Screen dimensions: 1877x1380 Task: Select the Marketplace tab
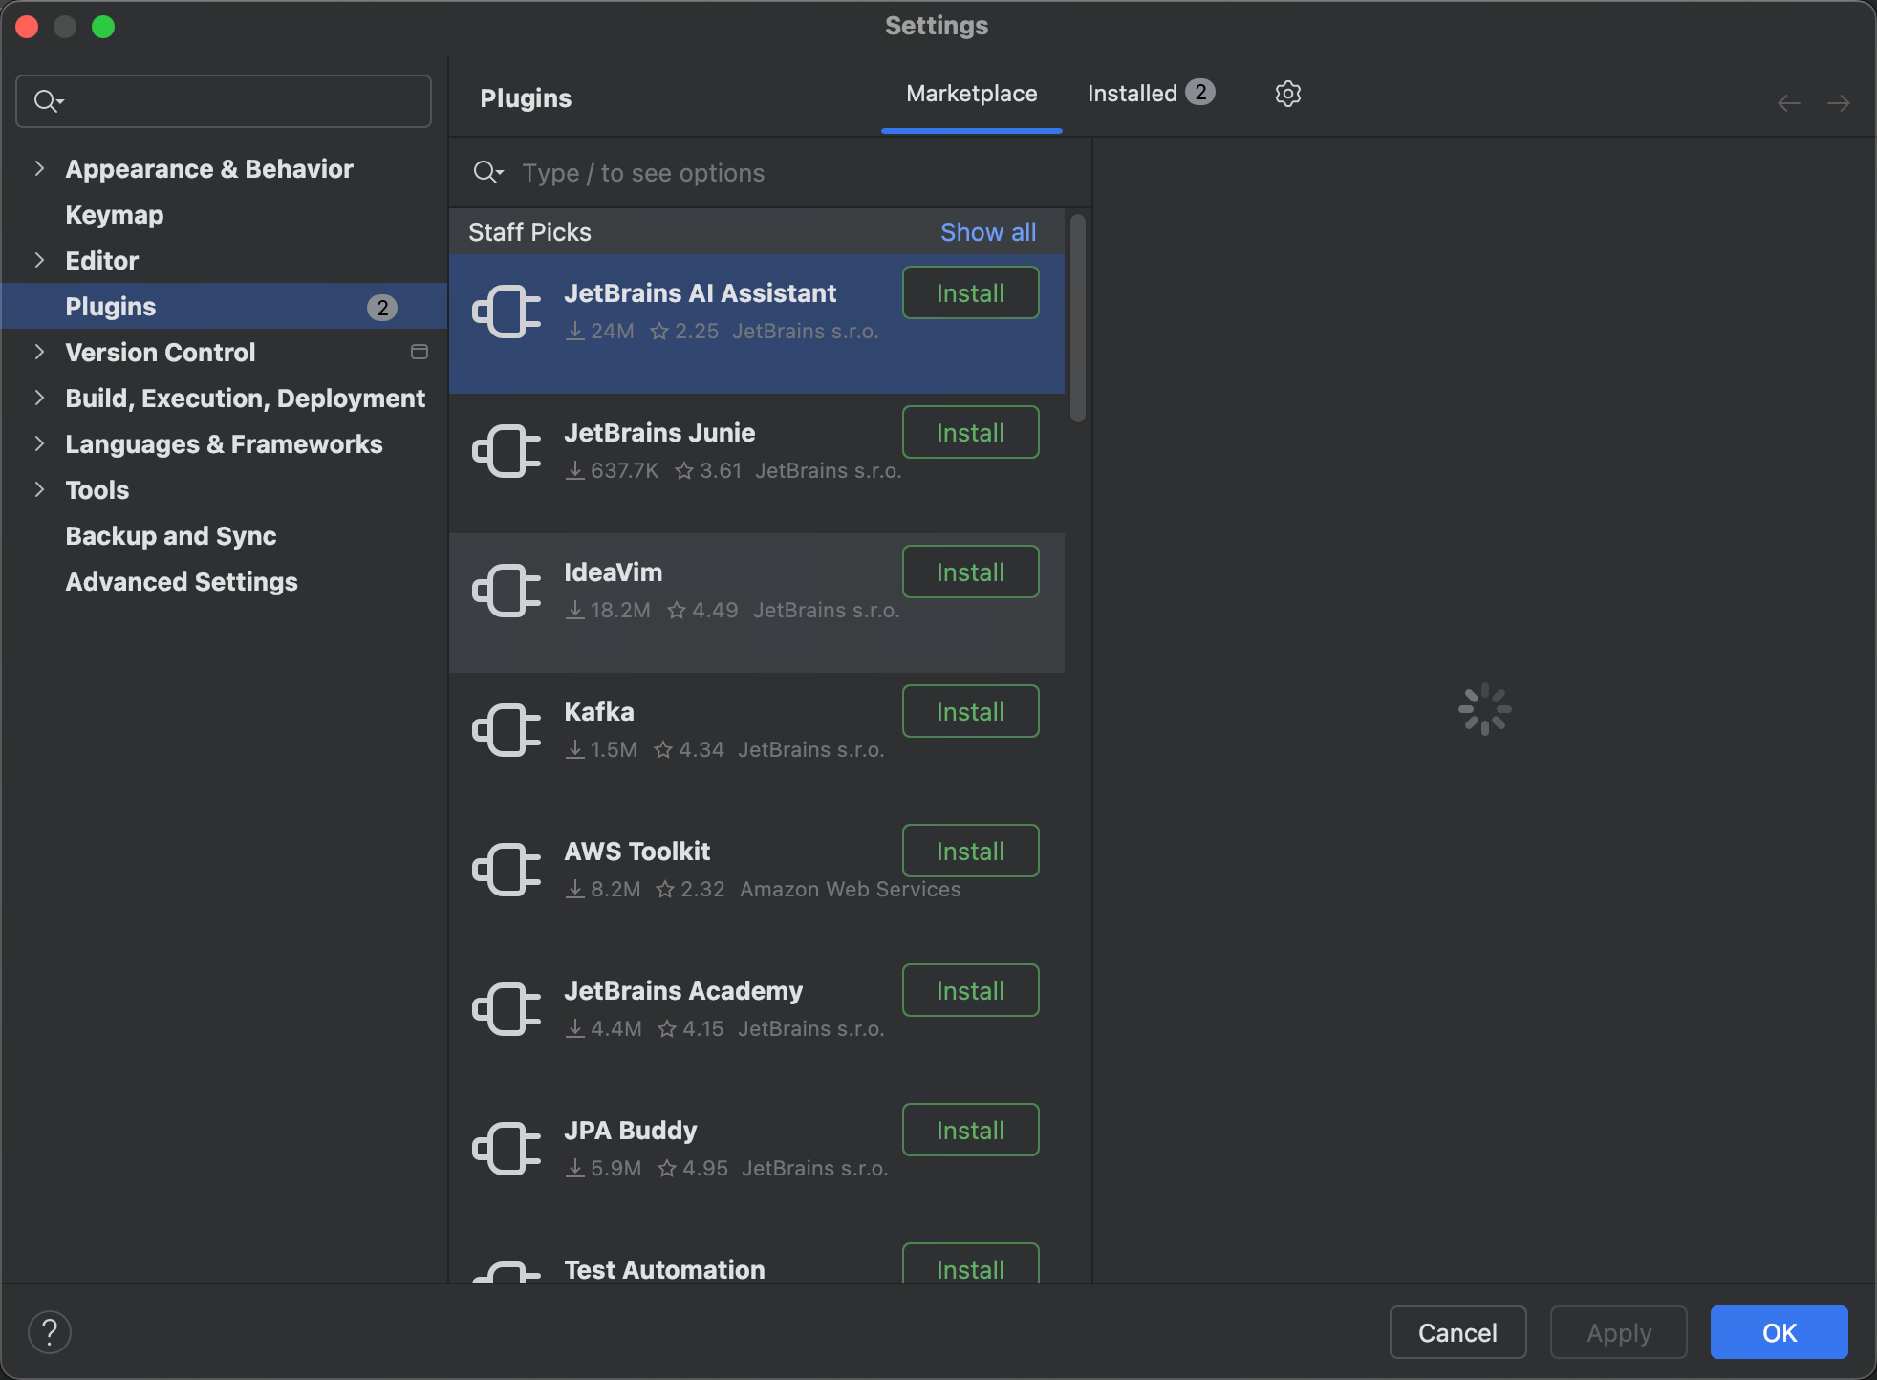click(x=971, y=94)
